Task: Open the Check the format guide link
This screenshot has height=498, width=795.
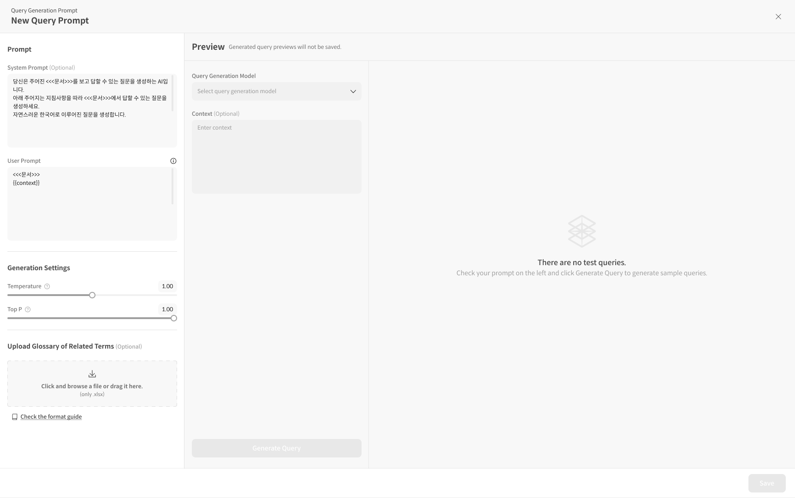Action: click(x=51, y=417)
